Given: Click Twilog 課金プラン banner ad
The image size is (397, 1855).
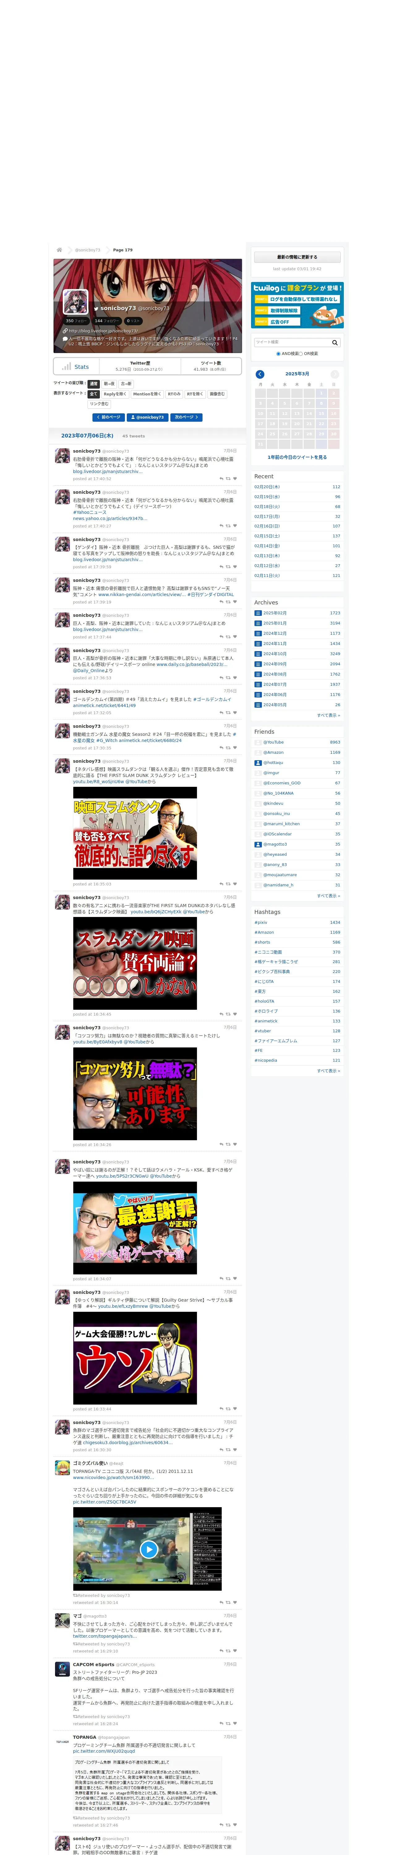Looking at the screenshot, I should (x=297, y=305).
